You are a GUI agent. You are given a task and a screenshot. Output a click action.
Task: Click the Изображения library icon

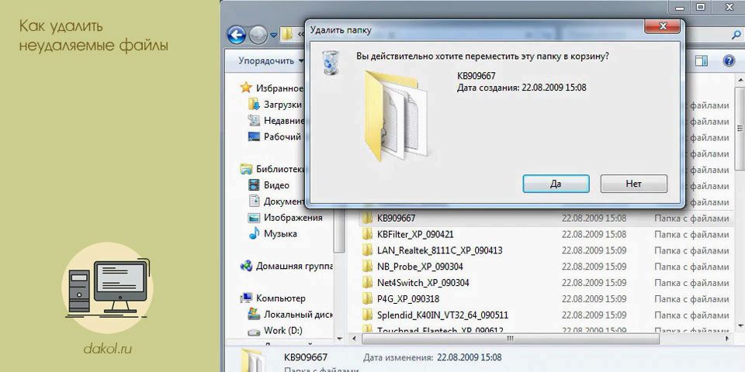(x=255, y=217)
